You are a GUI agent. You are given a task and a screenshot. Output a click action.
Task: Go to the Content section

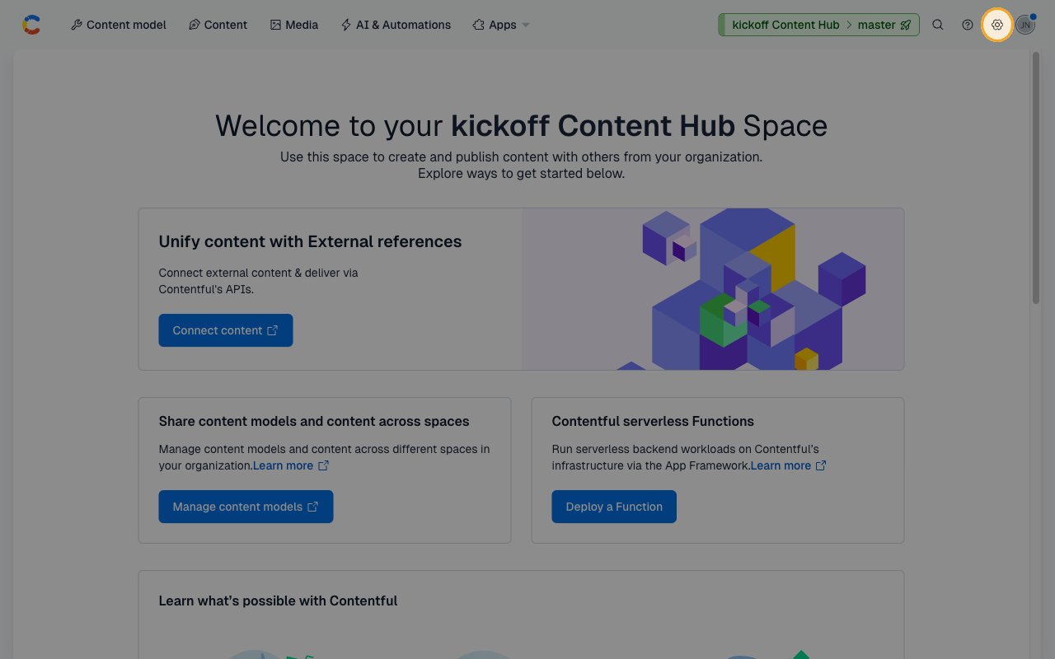pos(218,25)
